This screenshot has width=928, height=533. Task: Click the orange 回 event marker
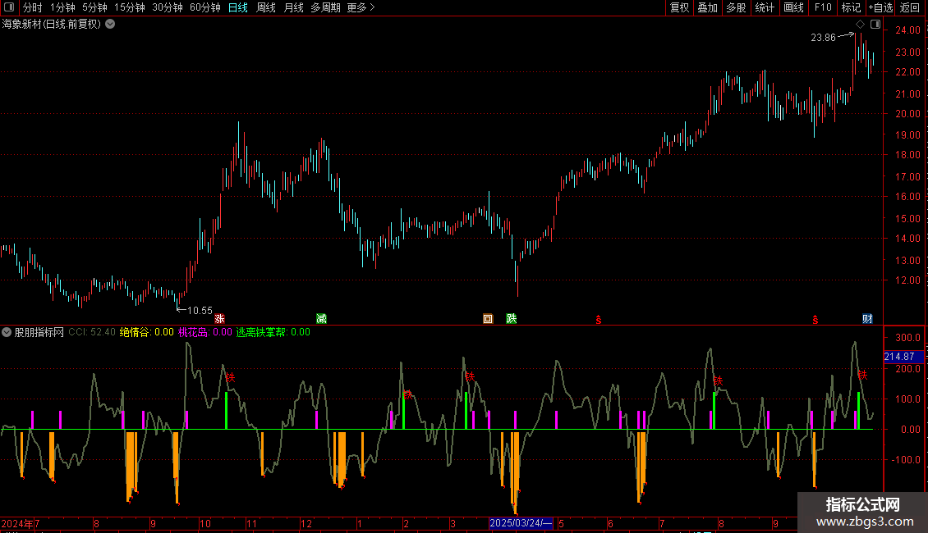pos(488,319)
